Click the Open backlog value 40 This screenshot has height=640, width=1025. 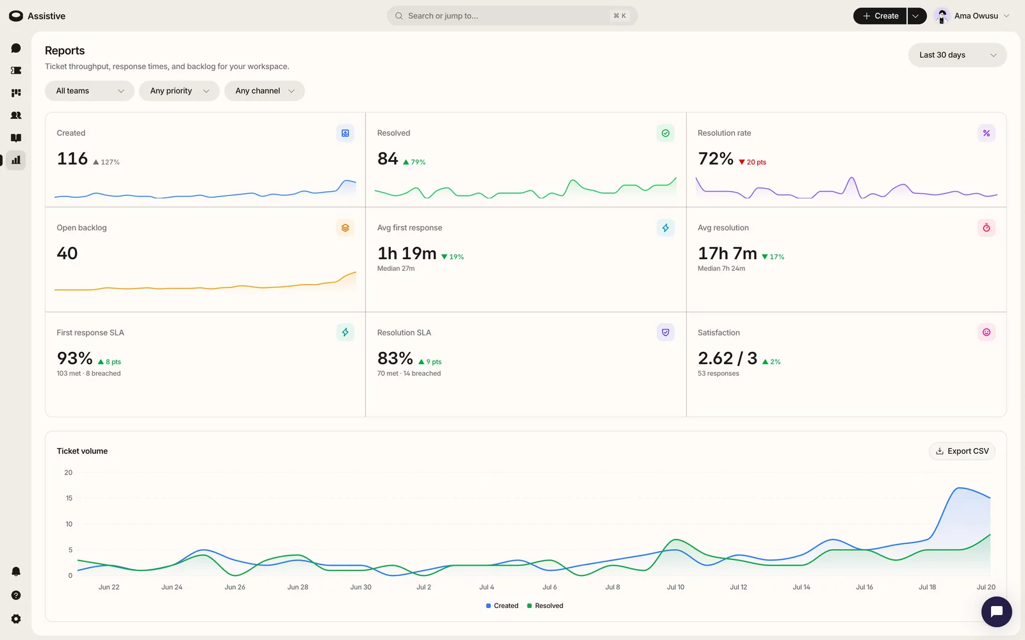pos(67,253)
